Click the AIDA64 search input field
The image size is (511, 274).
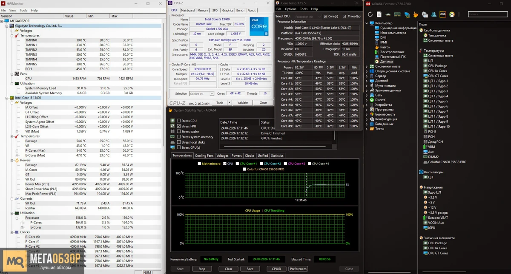coord(488,14)
